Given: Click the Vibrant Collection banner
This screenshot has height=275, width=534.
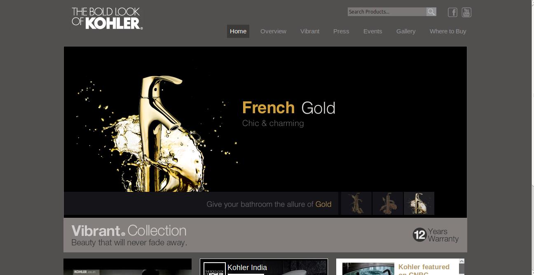Looking at the screenshot, I should [x=265, y=235].
